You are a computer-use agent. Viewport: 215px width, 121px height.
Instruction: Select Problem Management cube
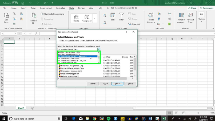(70, 74)
